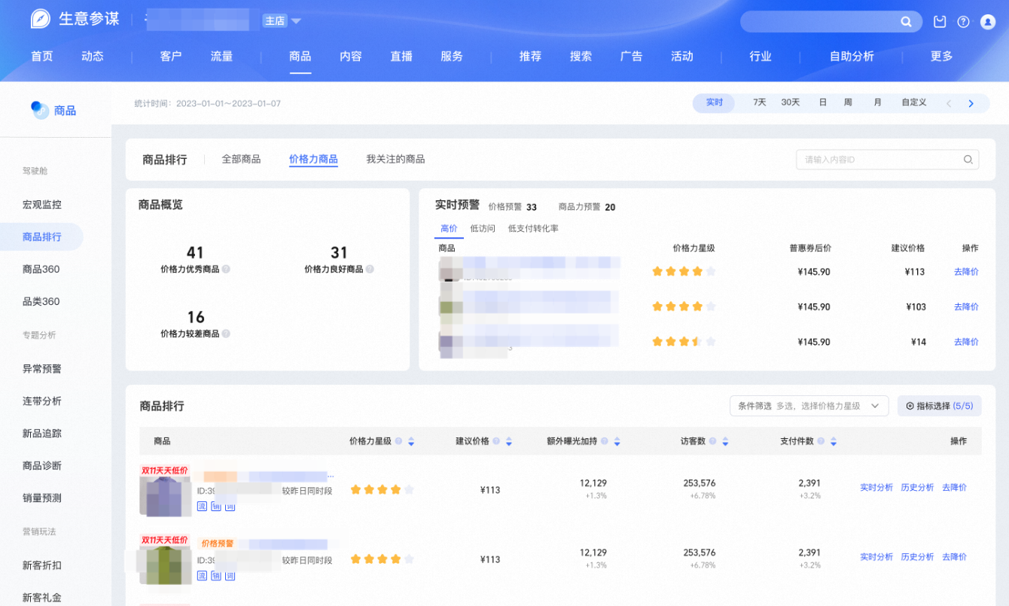
Task: Click 词 icon under green shirt product
Action: pyautogui.click(x=230, y=575)
